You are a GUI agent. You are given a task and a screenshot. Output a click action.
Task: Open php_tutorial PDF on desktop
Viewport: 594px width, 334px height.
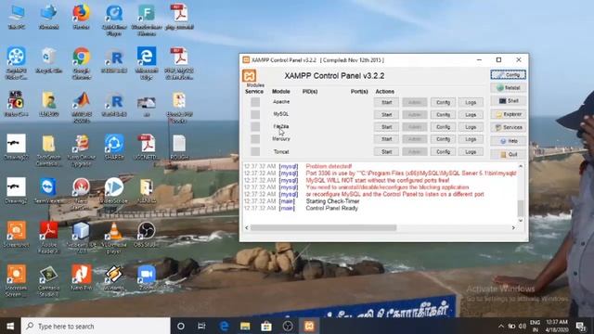[179, 17]
